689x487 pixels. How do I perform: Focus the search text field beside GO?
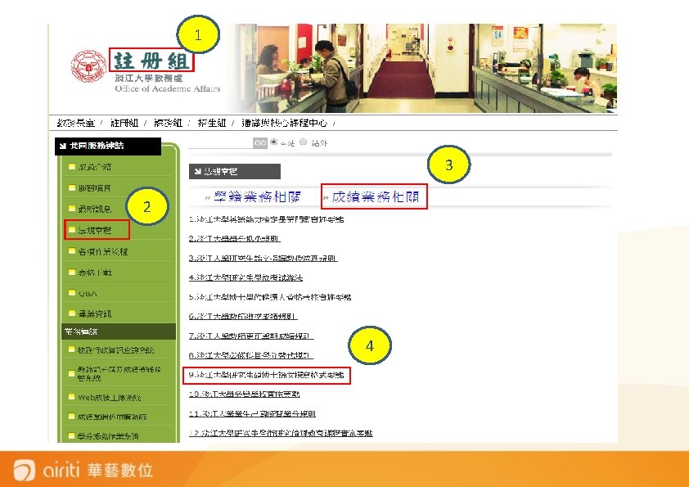pos(221,143)
